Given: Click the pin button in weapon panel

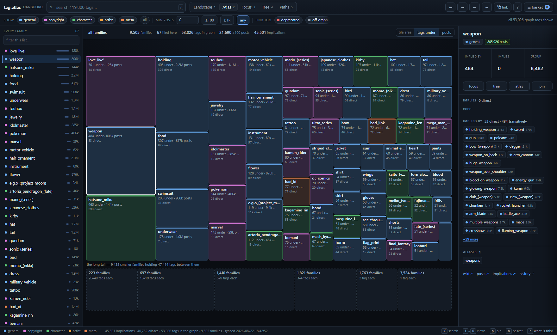Looking at the screenshot, I should [542, 86].
